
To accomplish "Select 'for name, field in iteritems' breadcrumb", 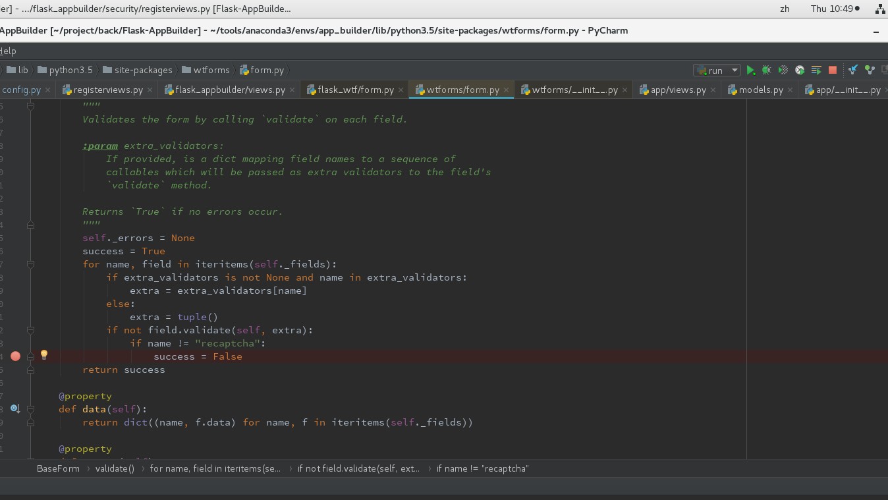I will 215,468.
